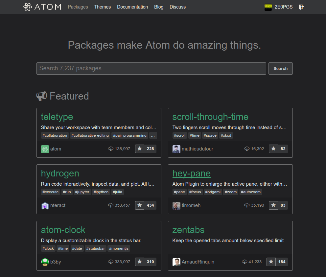Image resolution: width=326 pixels, height=277 pixels.
Task: Click the Atom logo in header
Action: 42,7
